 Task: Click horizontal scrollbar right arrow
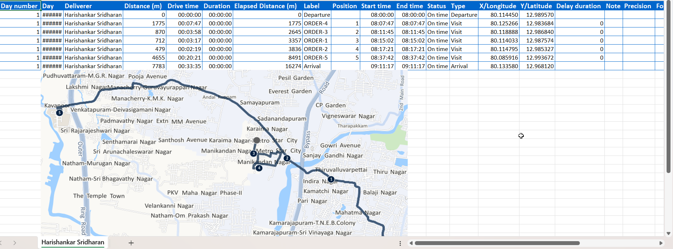pyautogui.click(x=661, y=243)
